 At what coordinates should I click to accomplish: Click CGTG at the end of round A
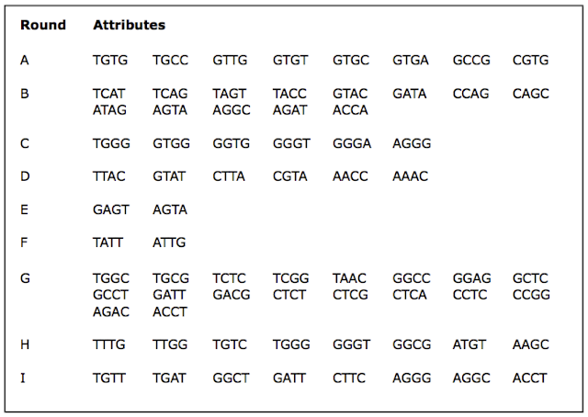click(531, 60)
